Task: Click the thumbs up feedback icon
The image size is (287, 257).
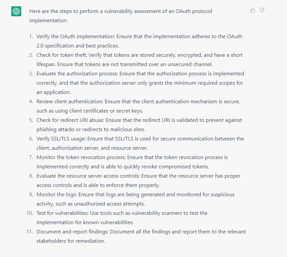Action: [x=252, y=11]
